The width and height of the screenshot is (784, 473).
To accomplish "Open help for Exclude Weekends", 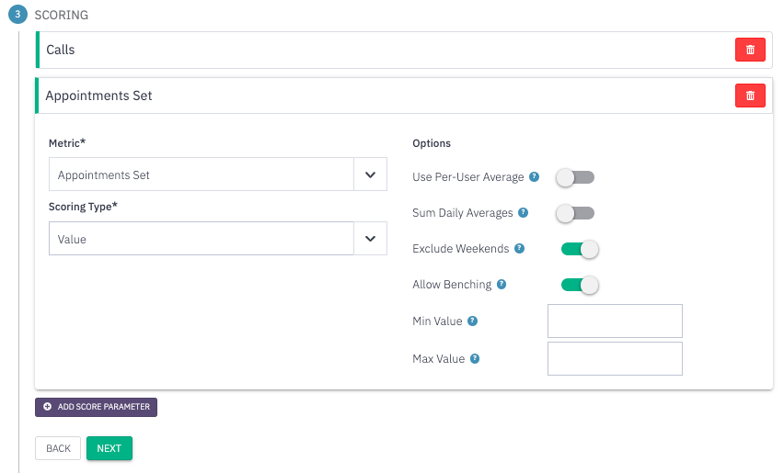I will point(520,249).
